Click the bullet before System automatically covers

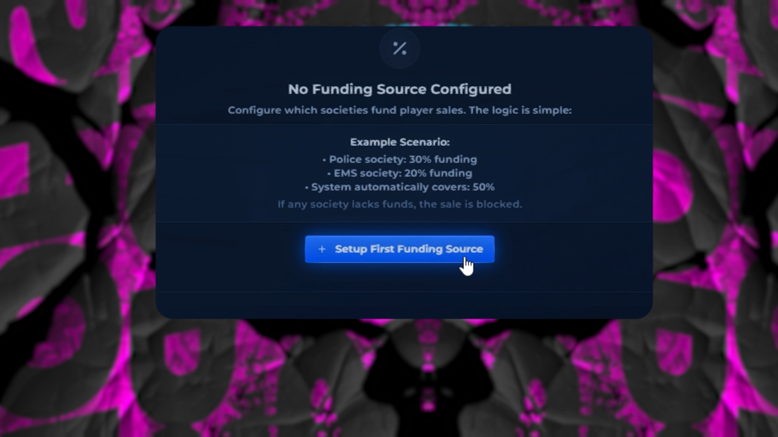307,188
